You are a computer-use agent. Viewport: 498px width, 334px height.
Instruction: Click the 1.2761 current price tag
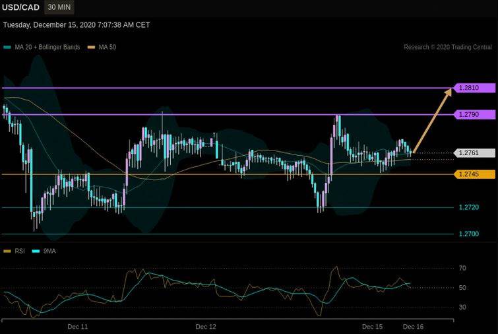pyautogui.click(x=474, y=153)
